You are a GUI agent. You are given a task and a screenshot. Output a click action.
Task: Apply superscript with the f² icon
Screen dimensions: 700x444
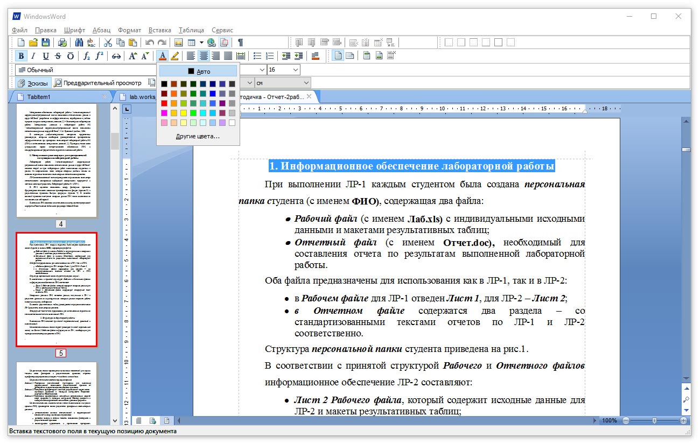(x=99, y=56)
